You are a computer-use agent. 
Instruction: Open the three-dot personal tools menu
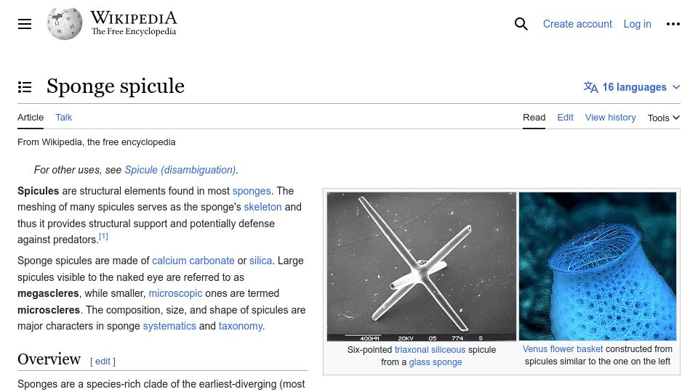pyautogui.click(x=673, y=24)
